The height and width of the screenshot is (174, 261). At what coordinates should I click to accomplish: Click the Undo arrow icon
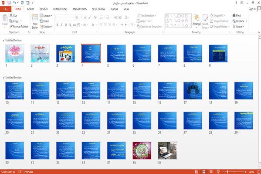[15, 3]
